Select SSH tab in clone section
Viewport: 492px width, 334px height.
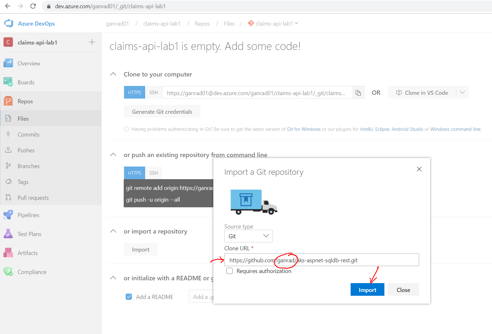(154, 92)
